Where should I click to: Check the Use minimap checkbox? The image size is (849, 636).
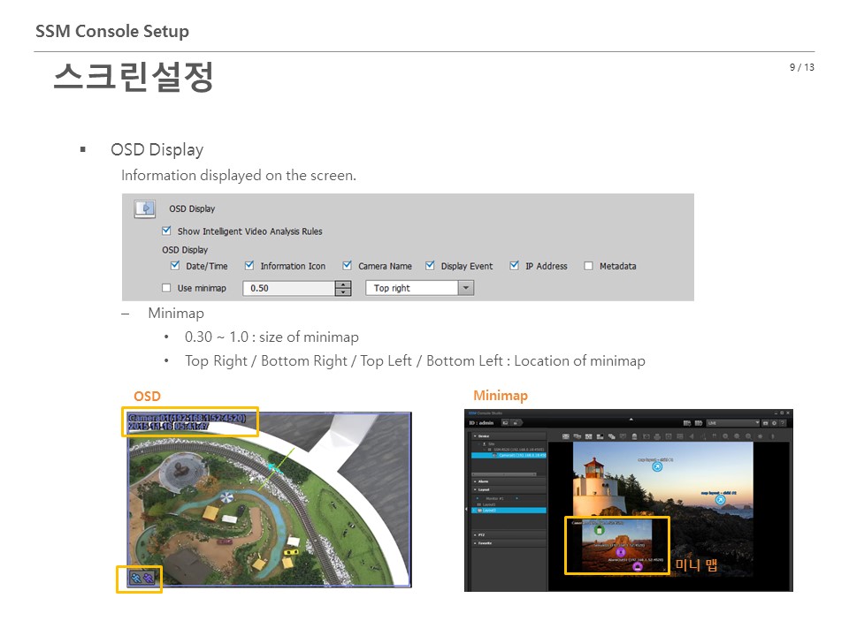tap(166, 288)
